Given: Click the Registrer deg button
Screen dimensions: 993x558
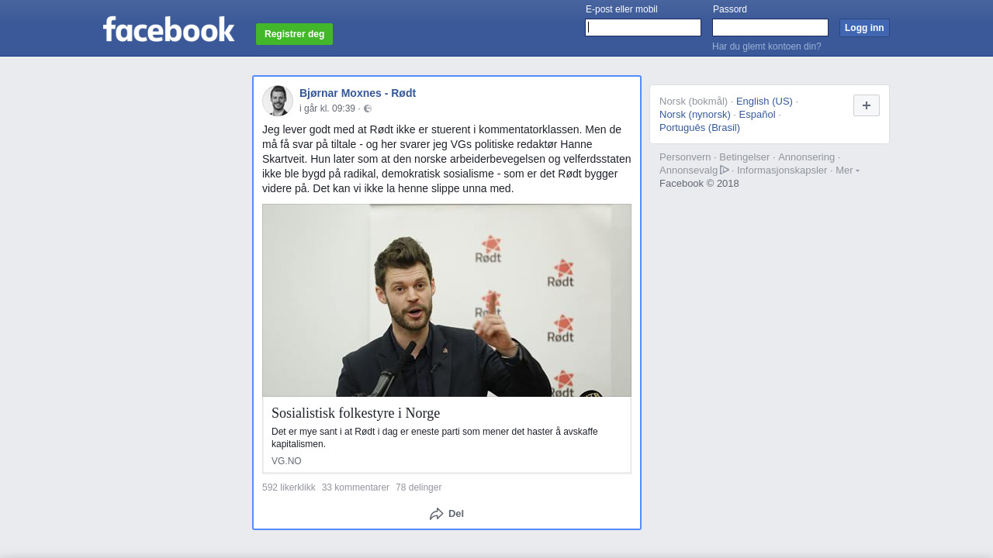Looking at the screenshot, I should coord(294,34).
